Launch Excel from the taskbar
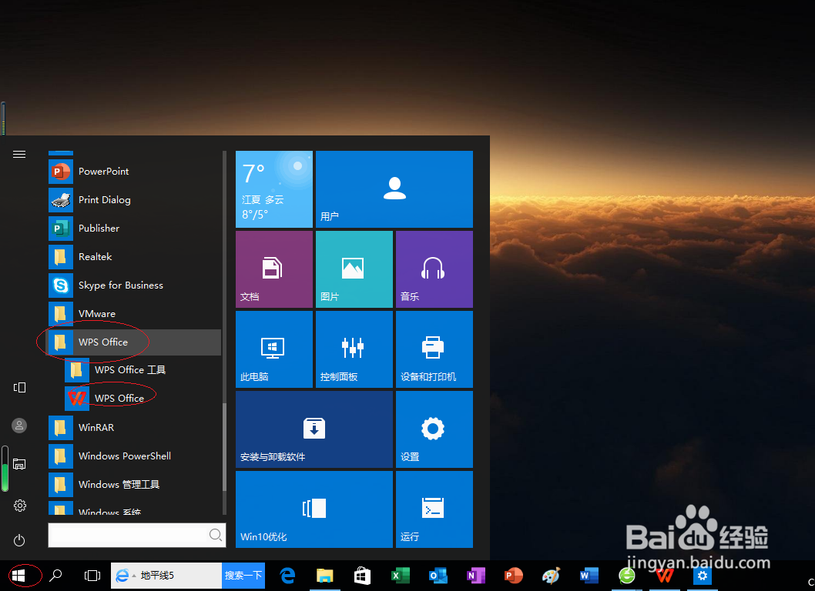Viewport: 815px width, 591px height. pos(401,576)
